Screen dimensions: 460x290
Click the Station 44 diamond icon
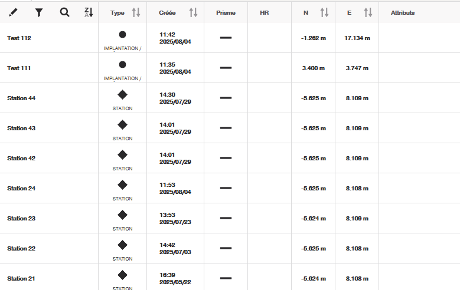122,94
